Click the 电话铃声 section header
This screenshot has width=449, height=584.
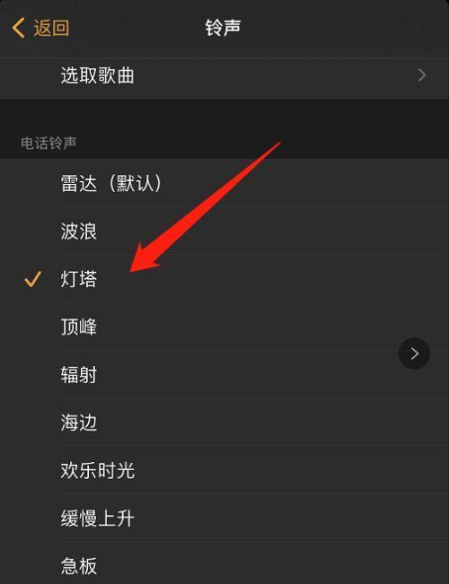point(48,143)
